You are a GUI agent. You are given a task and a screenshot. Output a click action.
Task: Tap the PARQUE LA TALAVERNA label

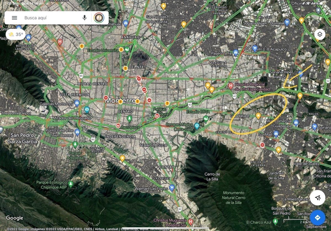[219, 64]
